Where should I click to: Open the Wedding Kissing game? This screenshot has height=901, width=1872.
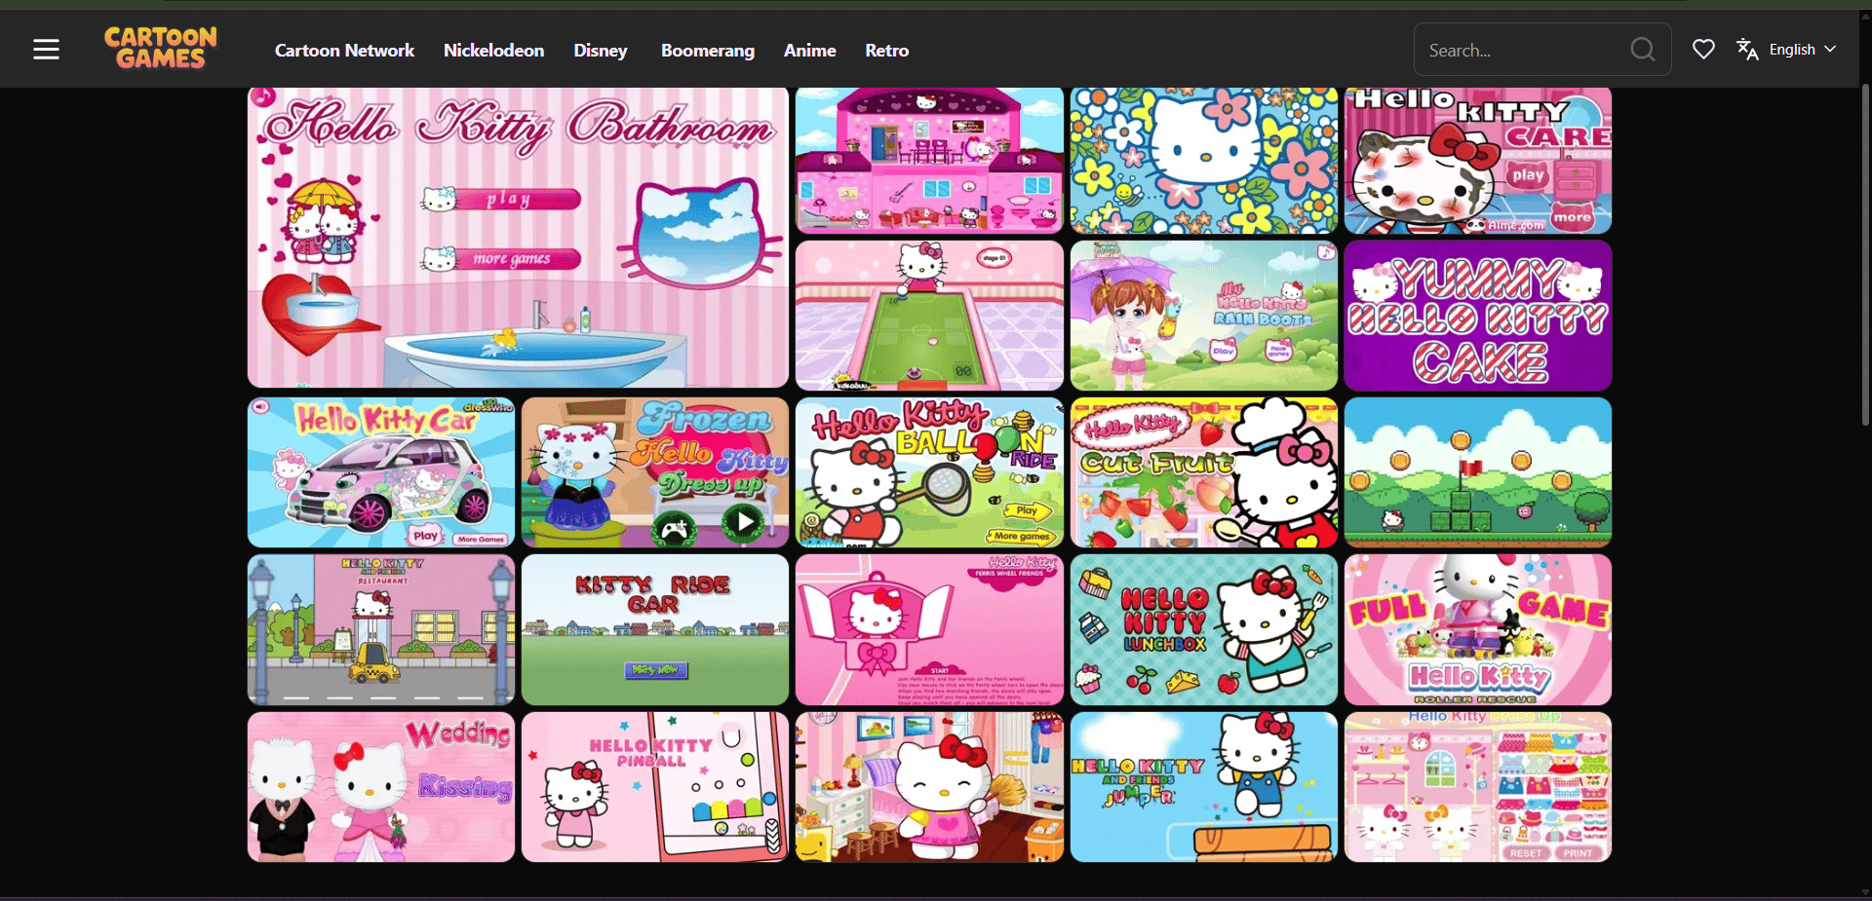click(x=381, y=787)
